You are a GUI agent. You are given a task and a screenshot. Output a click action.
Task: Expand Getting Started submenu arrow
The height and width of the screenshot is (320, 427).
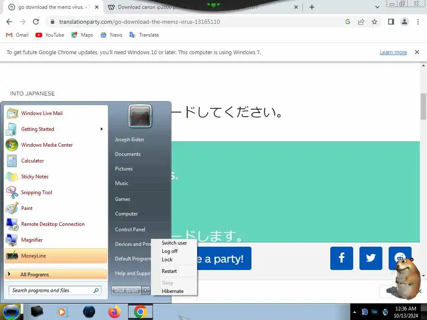point(102,129)
